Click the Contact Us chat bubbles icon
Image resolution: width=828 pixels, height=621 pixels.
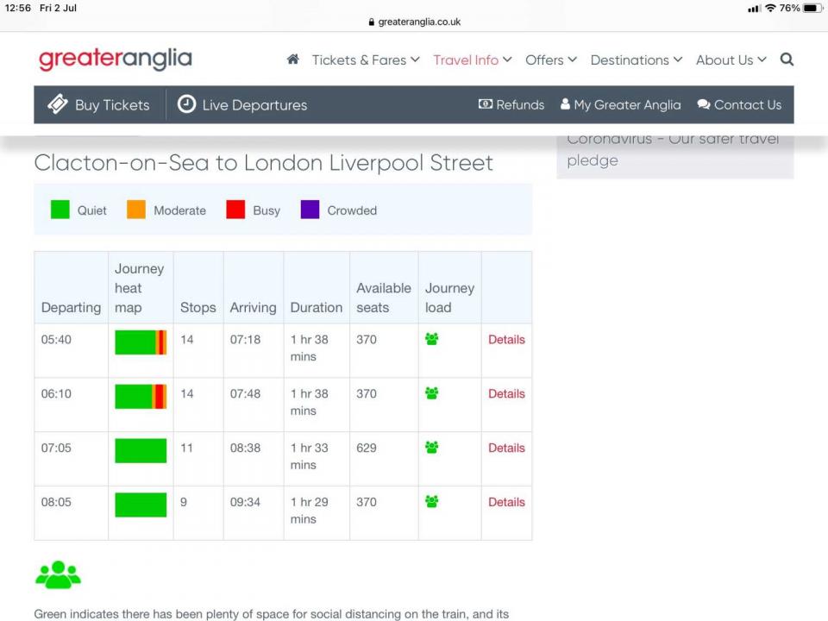704,104
